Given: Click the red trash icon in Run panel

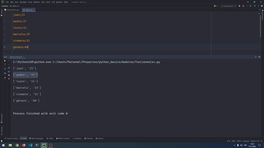Looking at the screenshot, I should pyautogui.click(x=9, y=79).
